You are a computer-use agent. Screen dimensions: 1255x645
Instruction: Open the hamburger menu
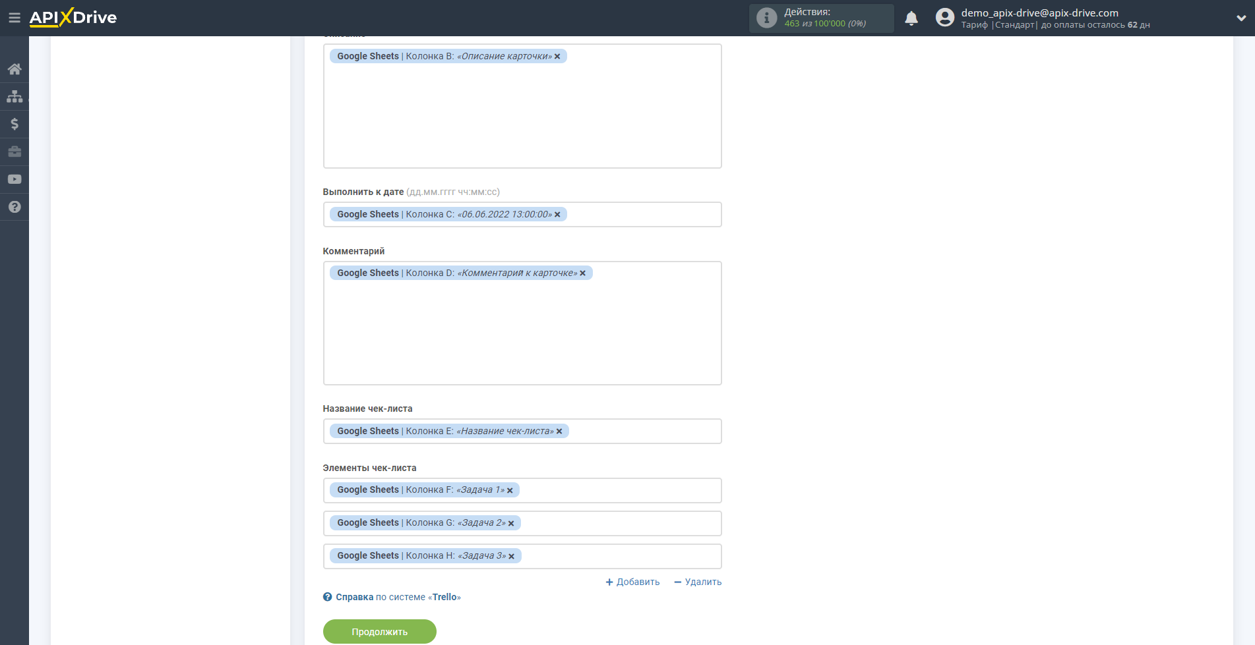(14, 18)
